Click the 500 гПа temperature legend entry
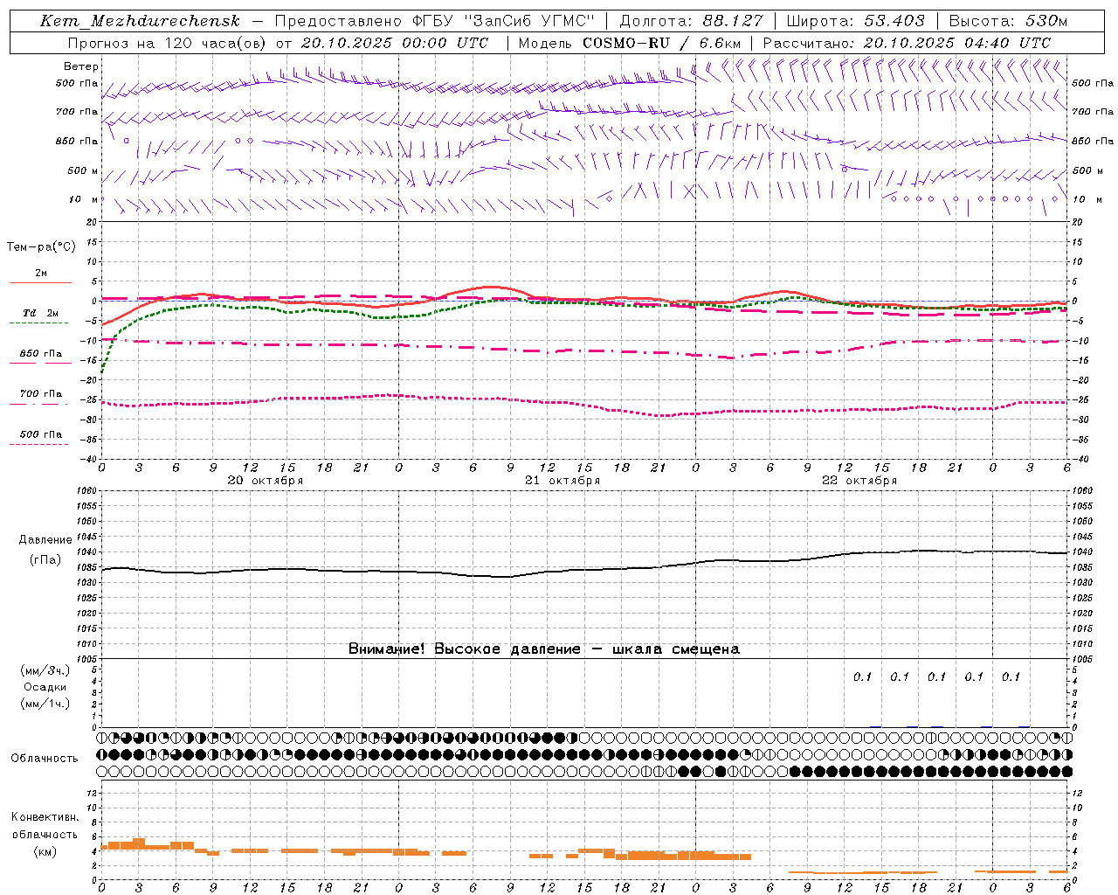Image resolution: width=1118 pixels, height=895 pixels. [x=41, y=434]
